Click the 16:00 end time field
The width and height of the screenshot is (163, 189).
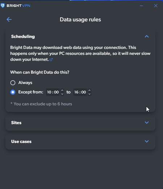(x=80, y=92)
